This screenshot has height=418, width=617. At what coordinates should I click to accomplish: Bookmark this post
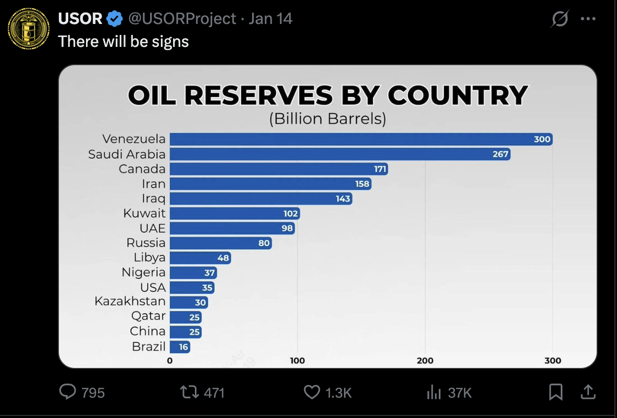click(x=556, y=391)
